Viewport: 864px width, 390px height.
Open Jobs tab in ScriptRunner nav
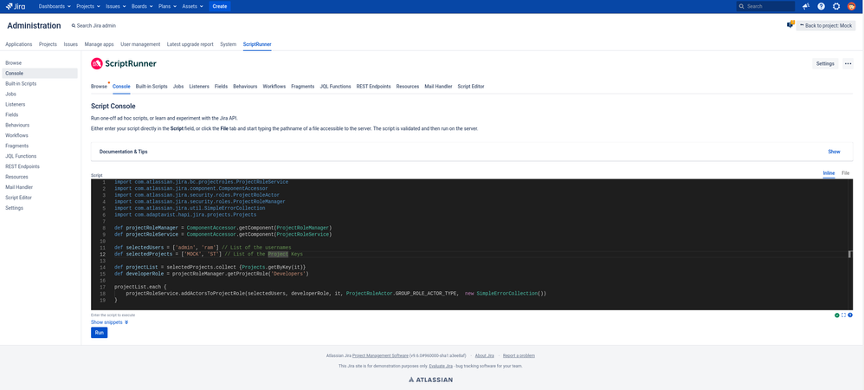click(178, 87)
